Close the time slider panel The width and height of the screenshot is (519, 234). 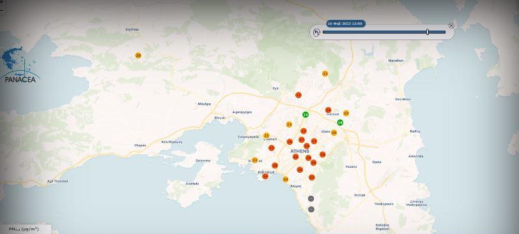(x=451, y=26)
